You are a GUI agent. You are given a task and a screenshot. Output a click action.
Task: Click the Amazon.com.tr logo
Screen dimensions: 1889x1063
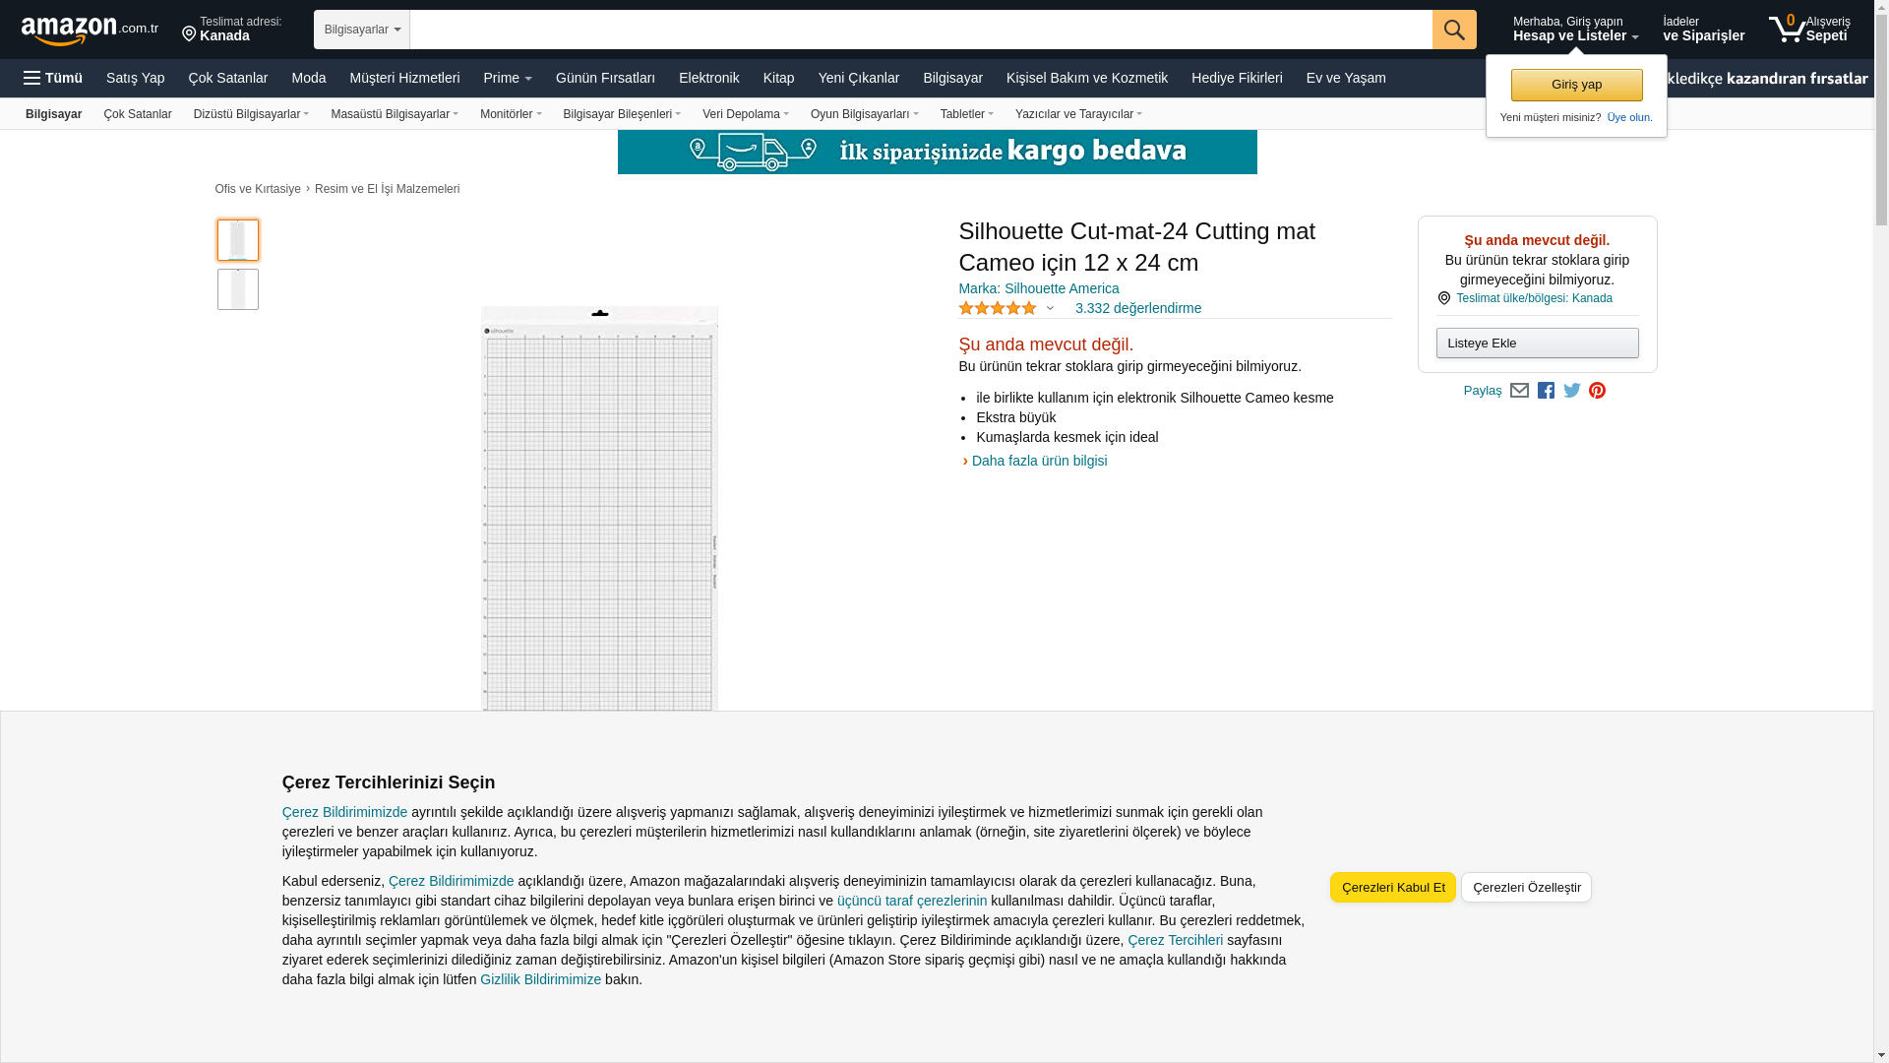tap(89, 30)
